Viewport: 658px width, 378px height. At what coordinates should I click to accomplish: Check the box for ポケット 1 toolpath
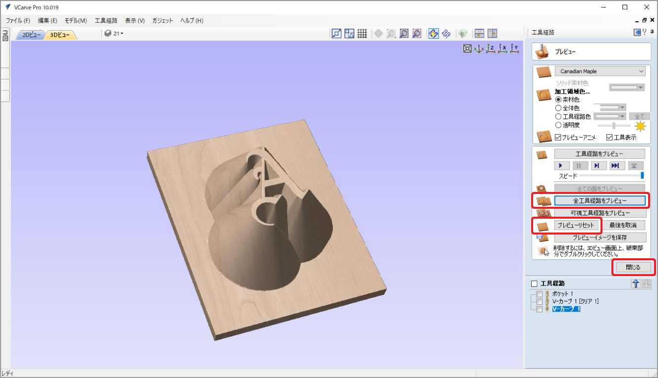[x=539, y=294]
